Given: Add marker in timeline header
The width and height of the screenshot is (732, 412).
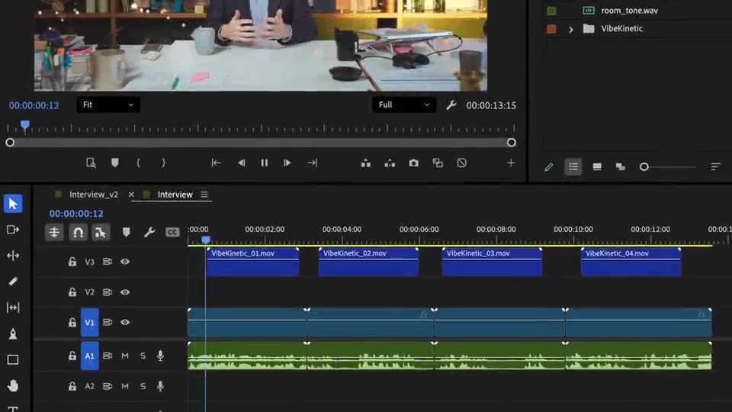Looking at the screenshot, I should pos(126,232).
